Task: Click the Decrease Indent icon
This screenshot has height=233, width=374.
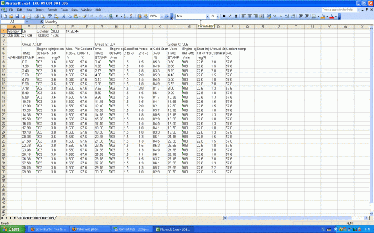Action: (300, 16)
